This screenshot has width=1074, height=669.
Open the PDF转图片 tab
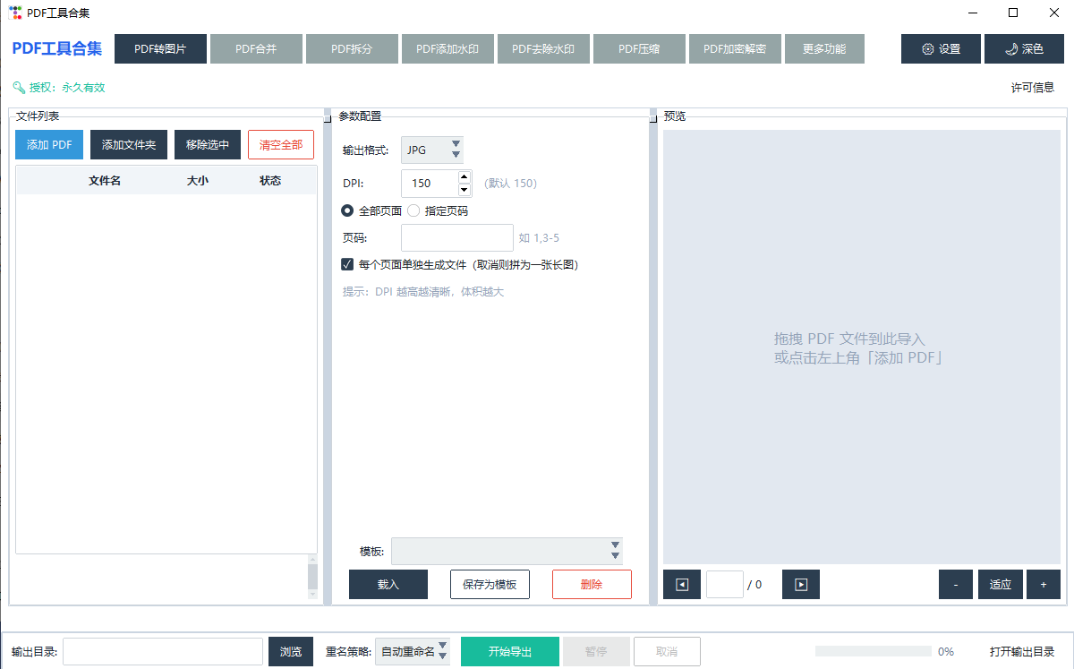pos(160,49)
